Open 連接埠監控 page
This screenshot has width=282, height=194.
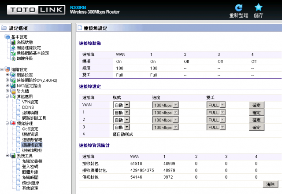(32, 150)
